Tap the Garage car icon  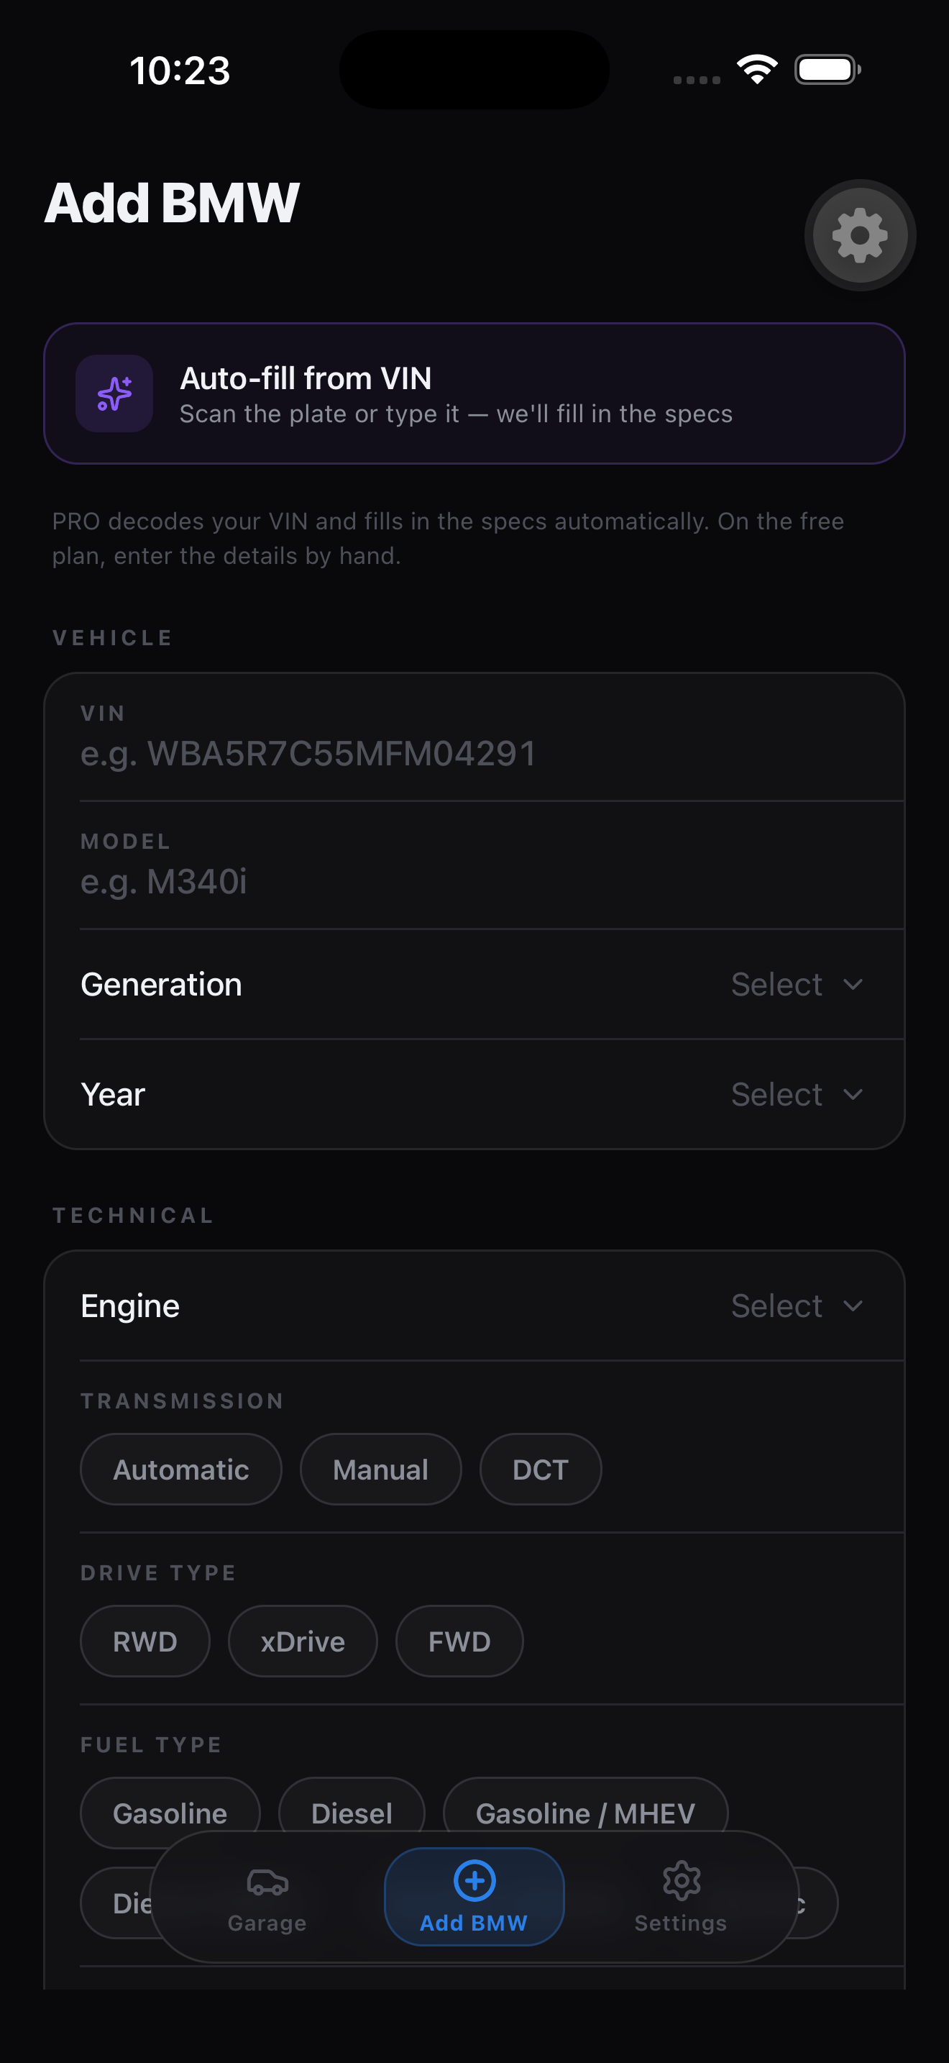pyautogui.click(x=267, y=1881)
